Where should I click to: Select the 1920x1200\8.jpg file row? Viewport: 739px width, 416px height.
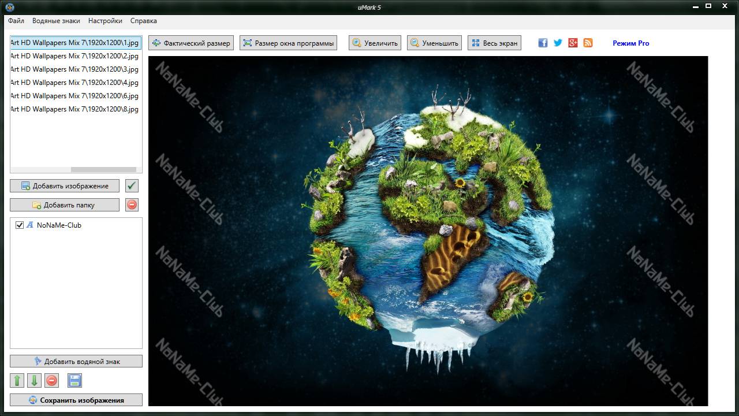(x=76, y=109)
